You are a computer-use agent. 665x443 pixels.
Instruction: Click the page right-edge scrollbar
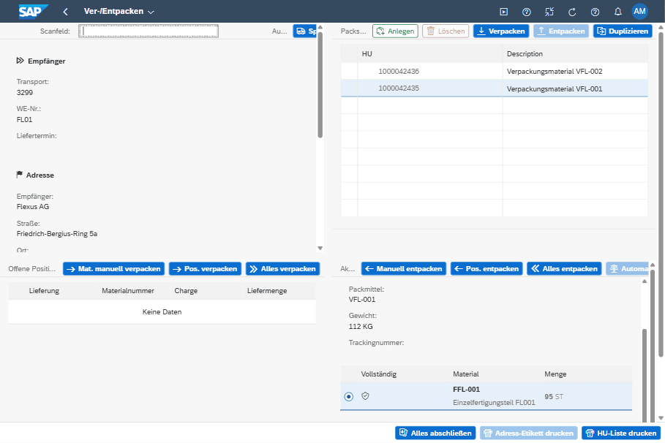pos(661,193)
